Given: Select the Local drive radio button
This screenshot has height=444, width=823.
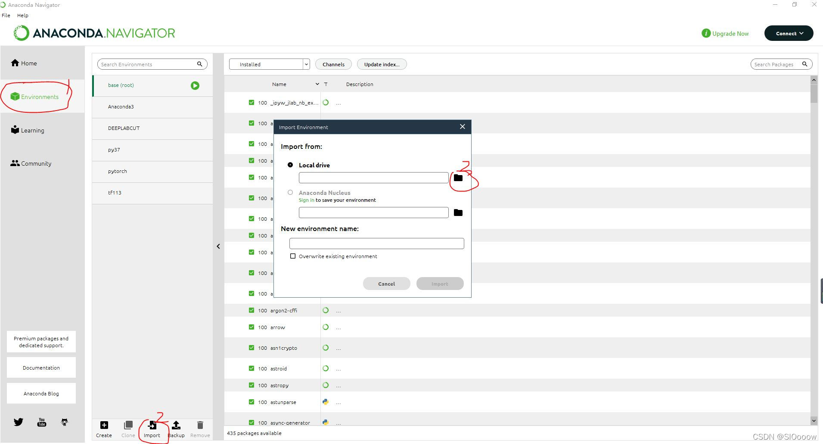Looking at the screenshot, I should click(x=290, y=165).
